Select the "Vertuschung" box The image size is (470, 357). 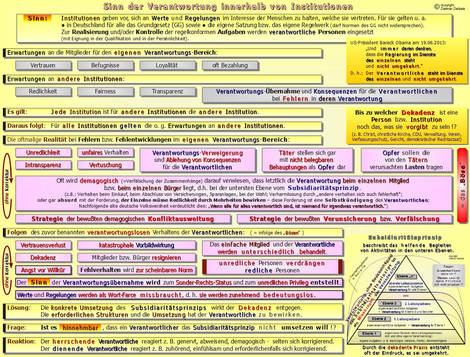pos(105,165)
